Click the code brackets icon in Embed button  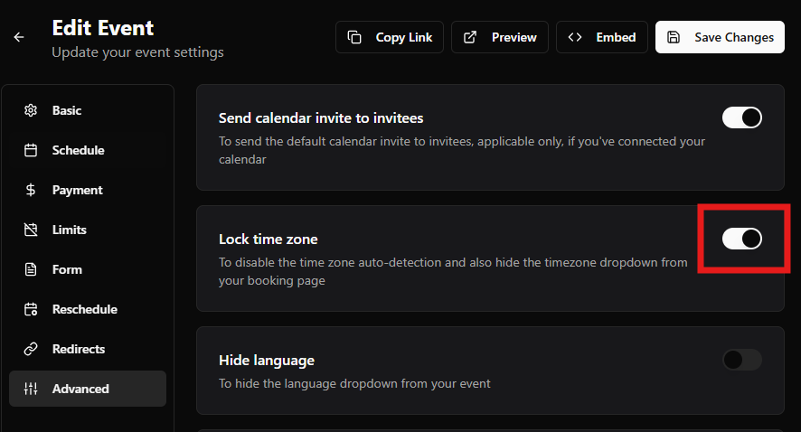[575, 37]
